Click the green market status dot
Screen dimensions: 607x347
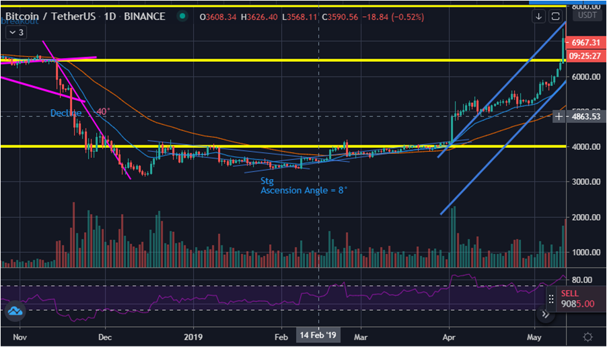pyautogui.click(x=181, y=17)
